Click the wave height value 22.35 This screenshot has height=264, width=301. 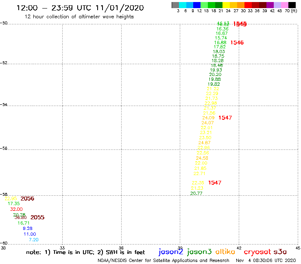[198, 183]
